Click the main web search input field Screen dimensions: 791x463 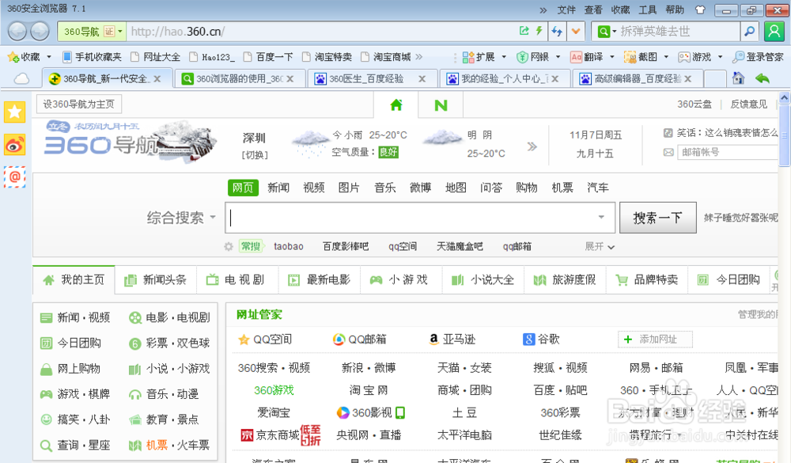click(x=420, y=218)
